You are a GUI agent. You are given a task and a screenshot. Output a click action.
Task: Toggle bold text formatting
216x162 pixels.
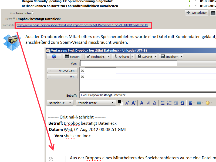tap(142, 103)
